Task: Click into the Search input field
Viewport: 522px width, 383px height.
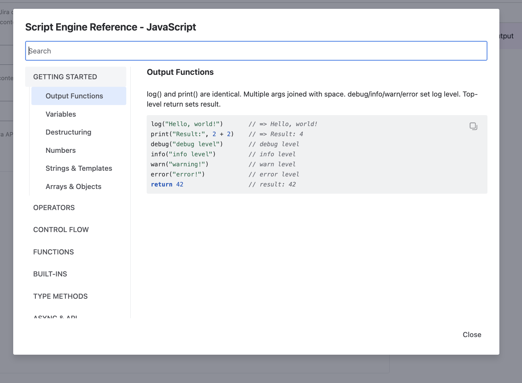Action: pyautogui.click(x=256, y=51)
